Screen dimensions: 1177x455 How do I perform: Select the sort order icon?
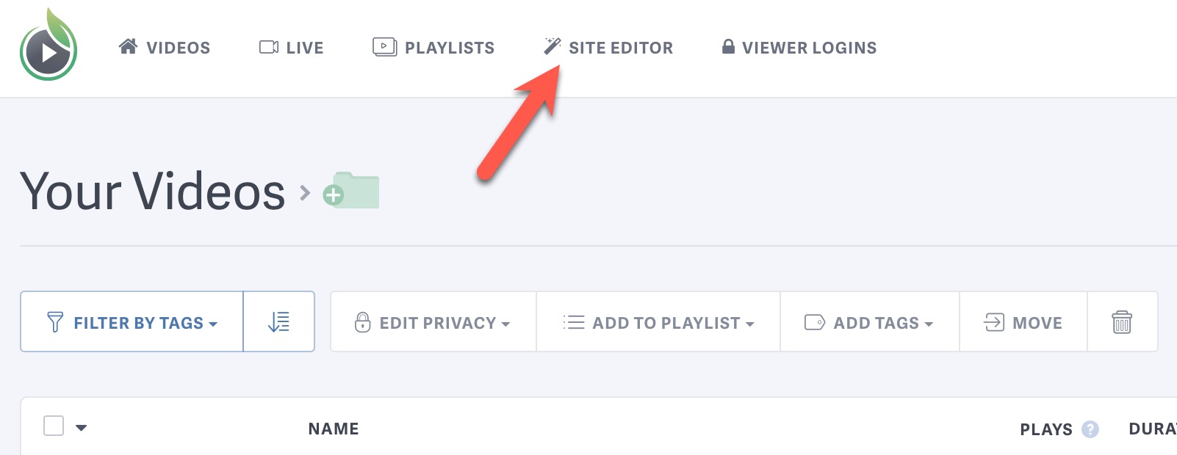278,321
